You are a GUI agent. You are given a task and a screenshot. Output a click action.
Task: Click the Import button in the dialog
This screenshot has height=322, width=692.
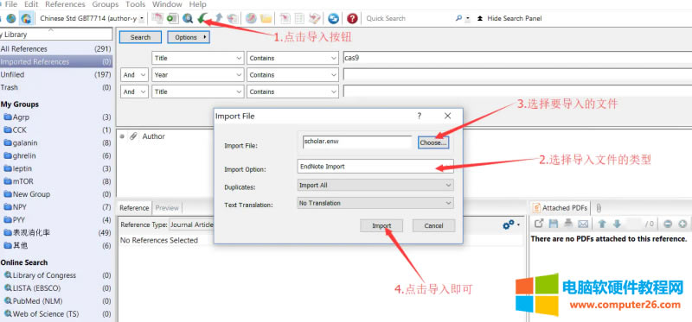click(x=381, y=225)
